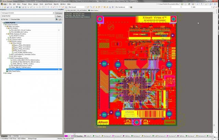This screenshot has height=140, width=219.
Task: Click the open folder toolbar icon
Action: [5, 7]
